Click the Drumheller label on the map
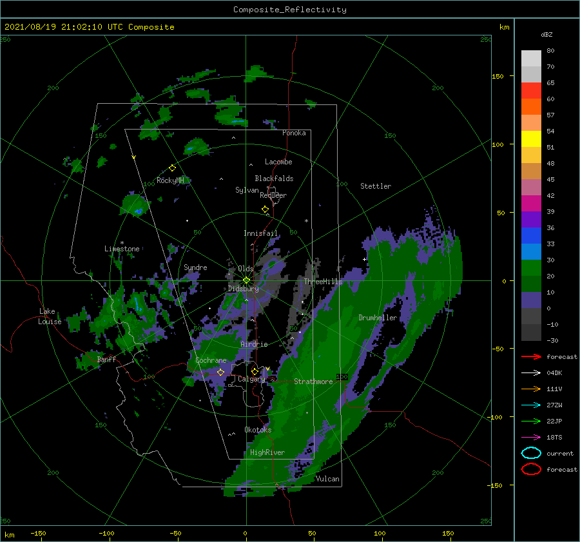The width and height of the screenshot is (580, 542). pyautogui.click(x=378, y=318)
